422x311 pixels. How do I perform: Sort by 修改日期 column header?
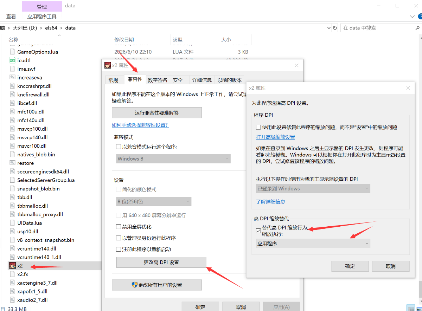(124, 40)
